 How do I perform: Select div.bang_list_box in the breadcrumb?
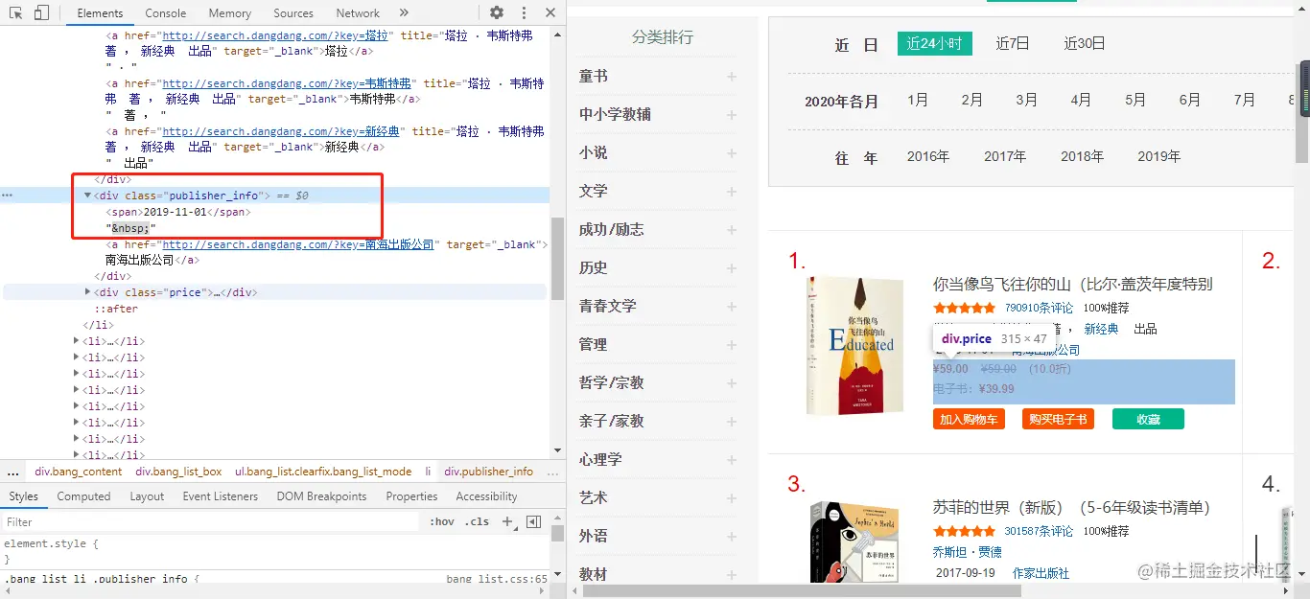[x=178, y=472]
